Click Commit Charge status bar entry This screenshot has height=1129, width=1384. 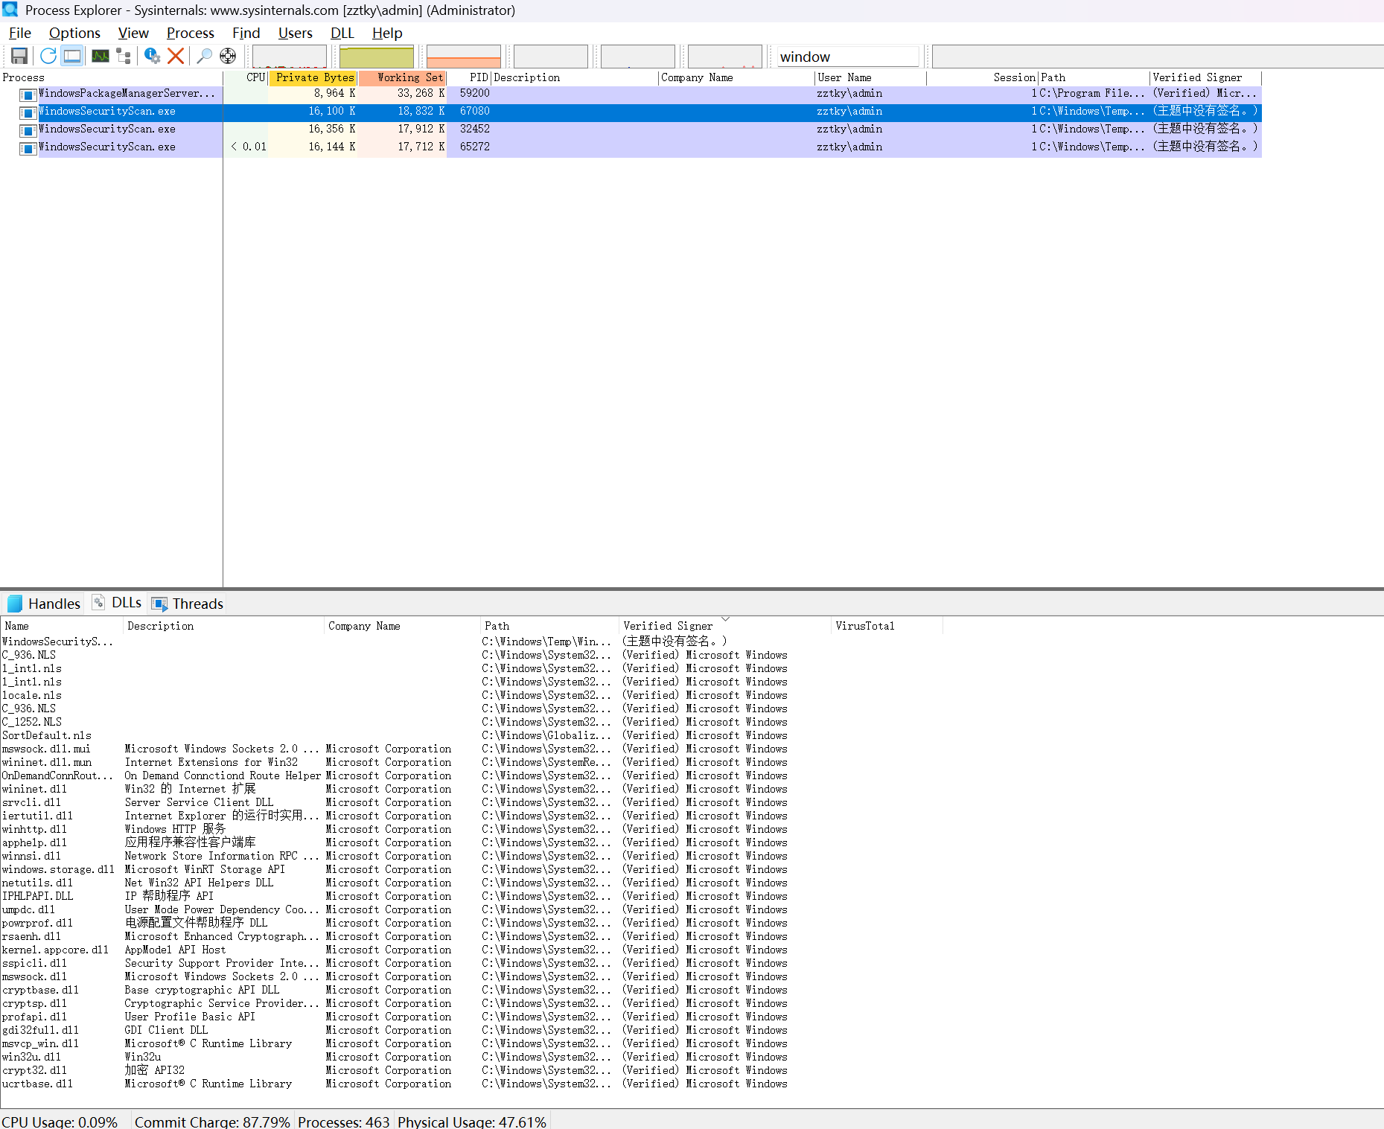point(212,1122)
